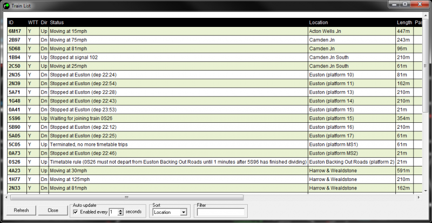Select train 0S26 row

click(214, 162)
